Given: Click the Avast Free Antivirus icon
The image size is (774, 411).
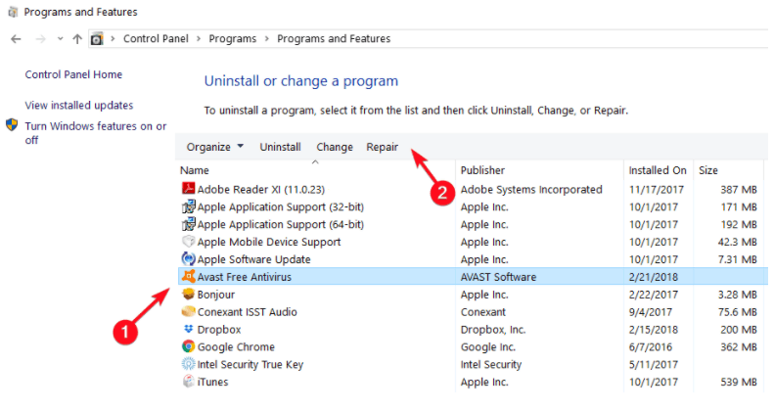Looking at the screenshot, I should [x=188, y=276].
